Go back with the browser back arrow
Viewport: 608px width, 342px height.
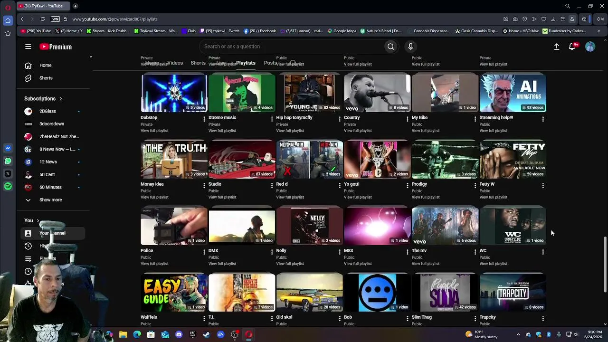22,19
